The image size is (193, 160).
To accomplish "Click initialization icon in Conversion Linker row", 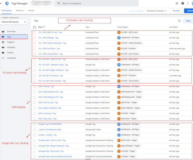I will [x=119, y=130].
